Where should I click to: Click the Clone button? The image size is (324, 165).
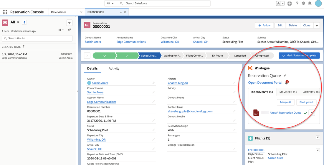click(307, 25)
